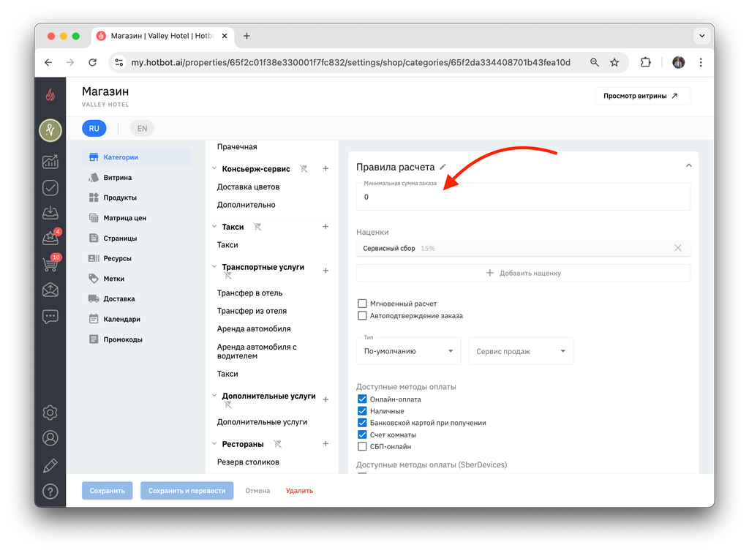Check СБП-онлайн payment method

362,446
